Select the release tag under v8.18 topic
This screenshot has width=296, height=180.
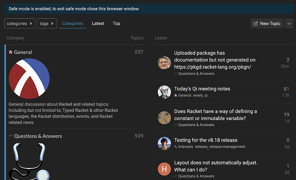point(201,147)
